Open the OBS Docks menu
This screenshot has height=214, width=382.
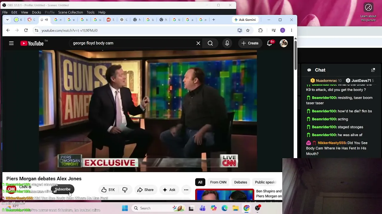[x=36, y=12]
